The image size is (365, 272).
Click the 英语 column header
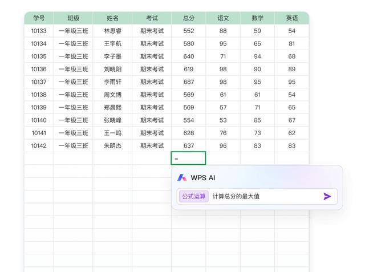tap(291, 18)
